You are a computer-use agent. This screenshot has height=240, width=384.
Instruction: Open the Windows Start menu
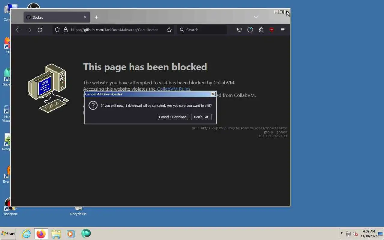(8, 233)
